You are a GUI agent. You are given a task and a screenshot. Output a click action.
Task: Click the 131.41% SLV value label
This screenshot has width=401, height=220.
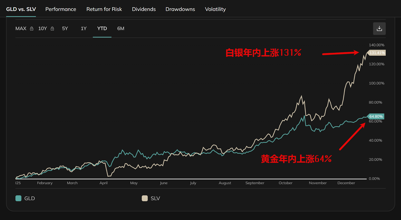(377, 53)
